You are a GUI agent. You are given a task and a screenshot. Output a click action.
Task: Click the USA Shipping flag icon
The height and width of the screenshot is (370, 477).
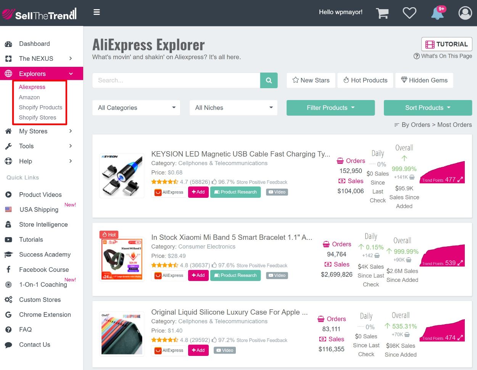click(x=8, y=210)
